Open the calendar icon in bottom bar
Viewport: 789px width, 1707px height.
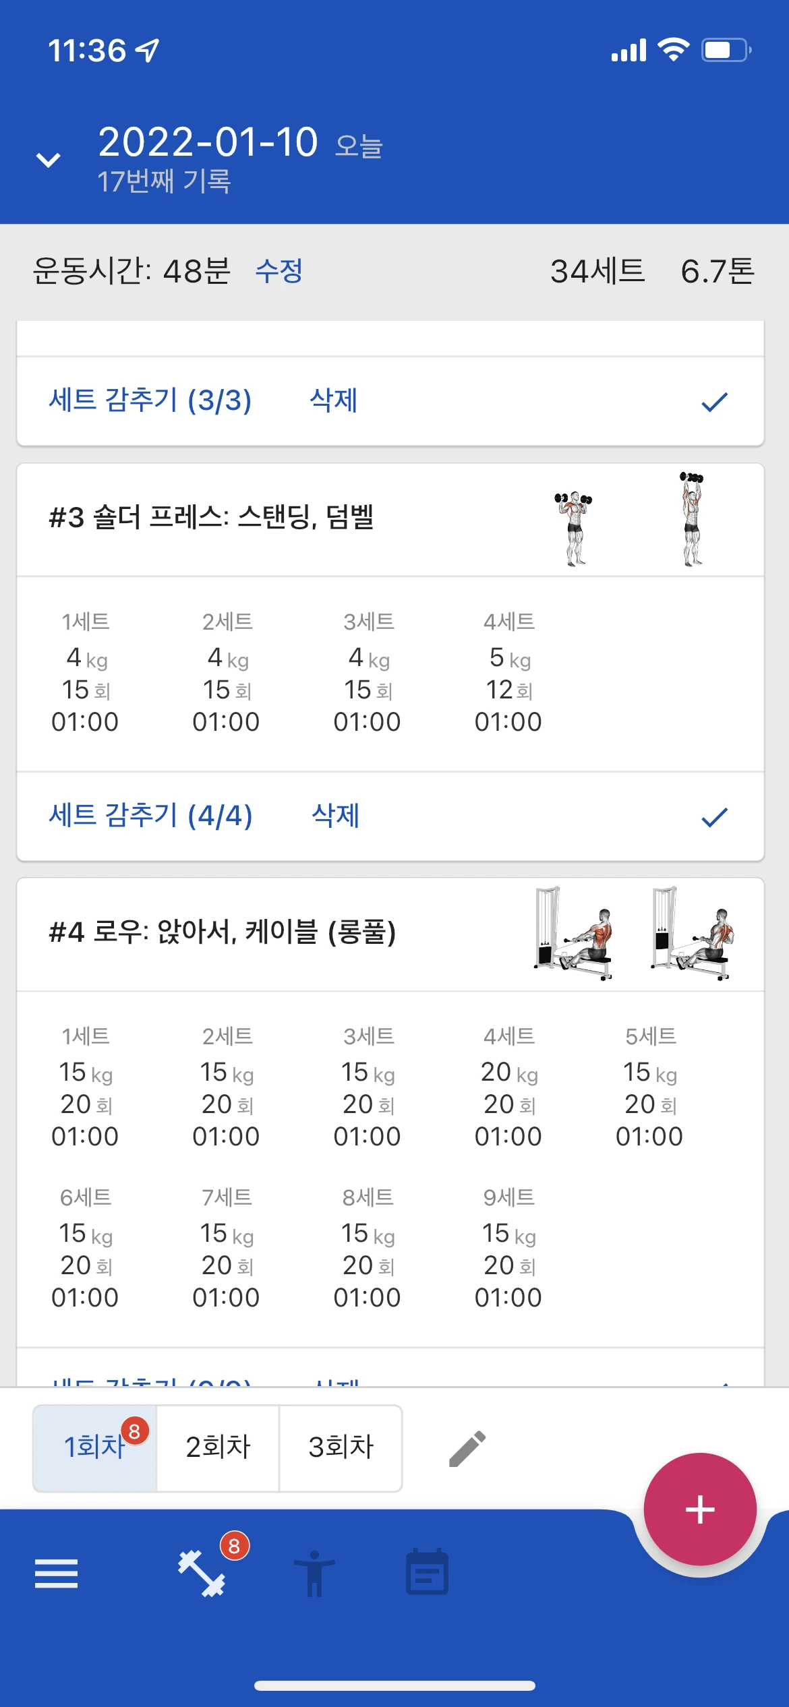click(427, 1573)
